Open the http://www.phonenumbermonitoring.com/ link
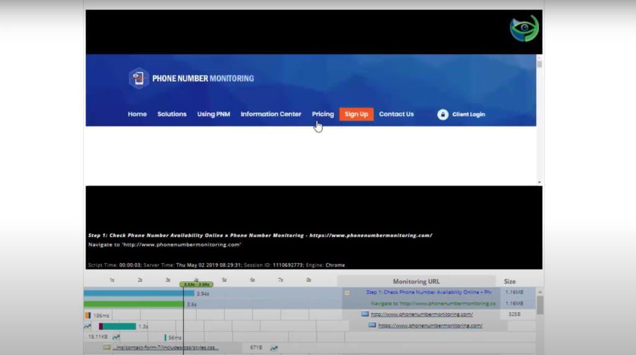 (x=422, y=314)
